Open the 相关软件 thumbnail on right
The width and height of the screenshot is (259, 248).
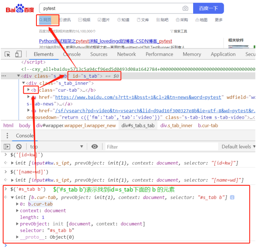coord(239,47)
